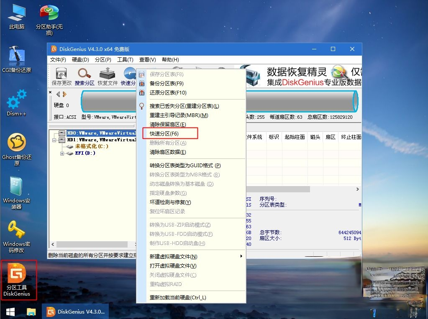This screenshot has width=428, height=319.
Task: Choose 清除保留扇区(E) menu entry
Action: tap(167, 124)
